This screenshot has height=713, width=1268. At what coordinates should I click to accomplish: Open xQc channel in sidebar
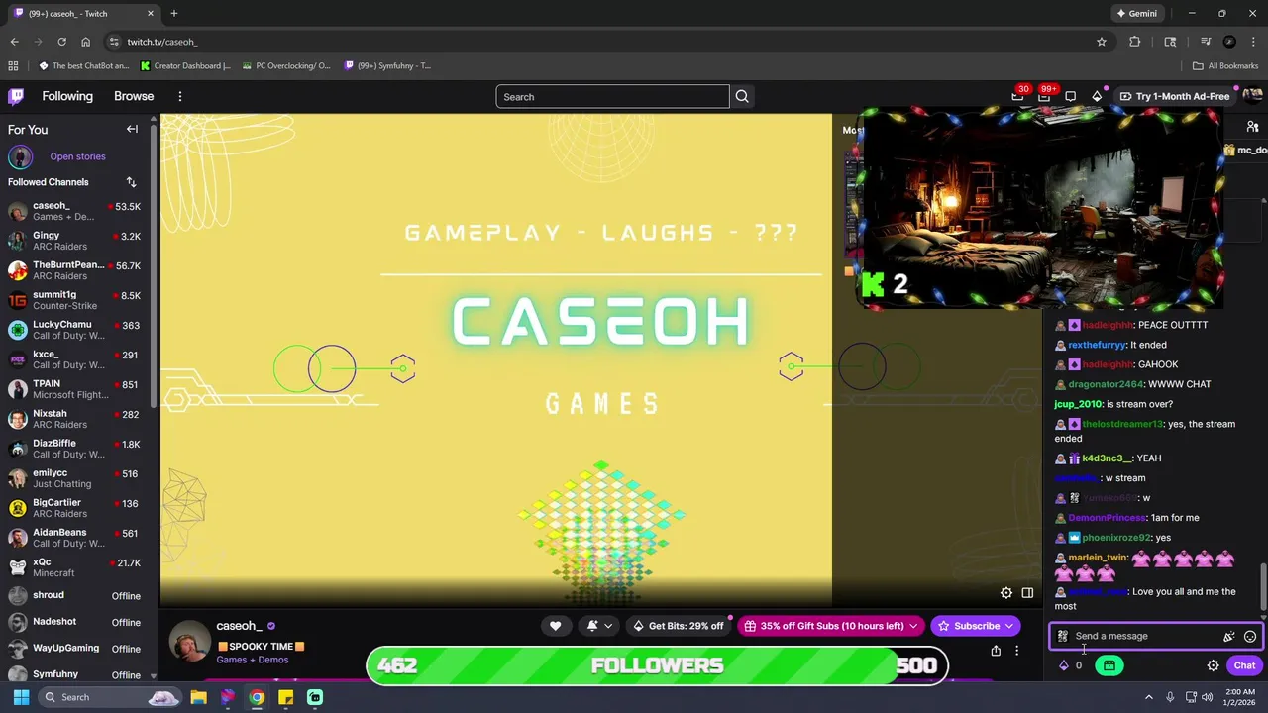tap(75, 567)
